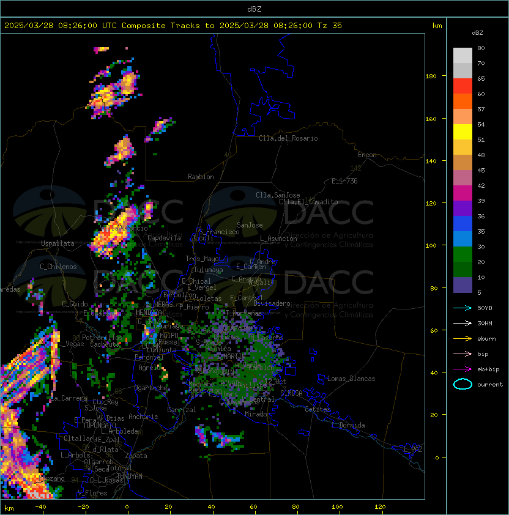Click the Capdevila map label
The image size is (509, 515).
[x=164, y=238]
